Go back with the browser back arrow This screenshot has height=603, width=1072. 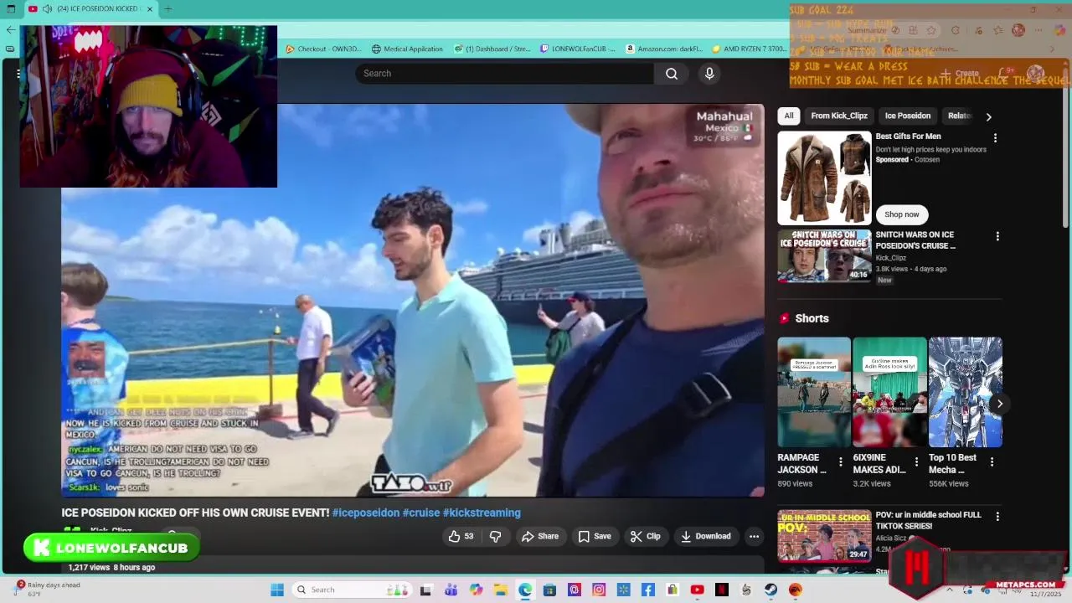point(10,29)
